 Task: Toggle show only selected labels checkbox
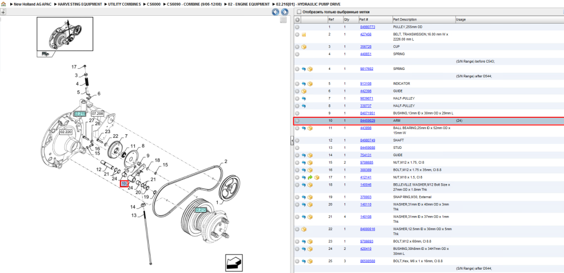click(298, 12)
